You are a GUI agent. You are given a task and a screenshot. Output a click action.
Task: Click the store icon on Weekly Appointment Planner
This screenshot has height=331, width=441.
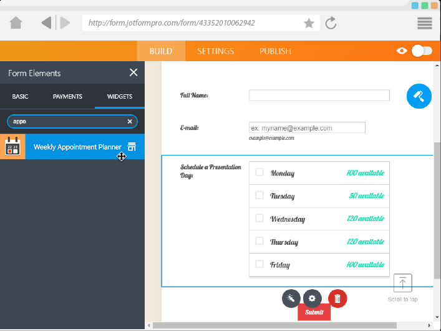(x=132, y=147)
